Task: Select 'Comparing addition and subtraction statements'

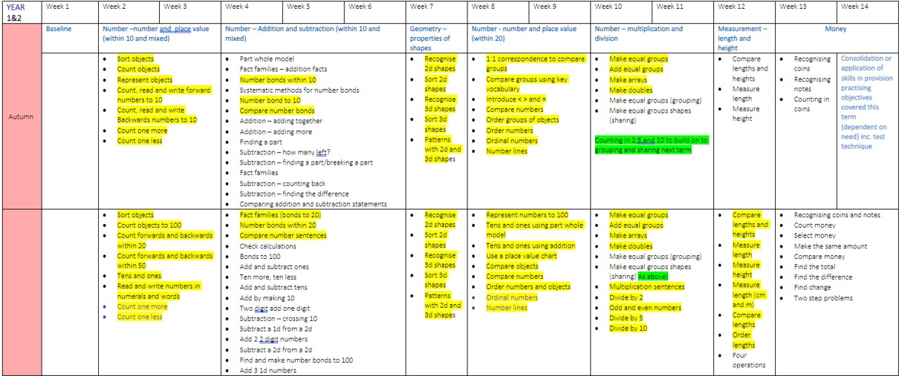Action: pyautogui.click(x=313, y=204)
